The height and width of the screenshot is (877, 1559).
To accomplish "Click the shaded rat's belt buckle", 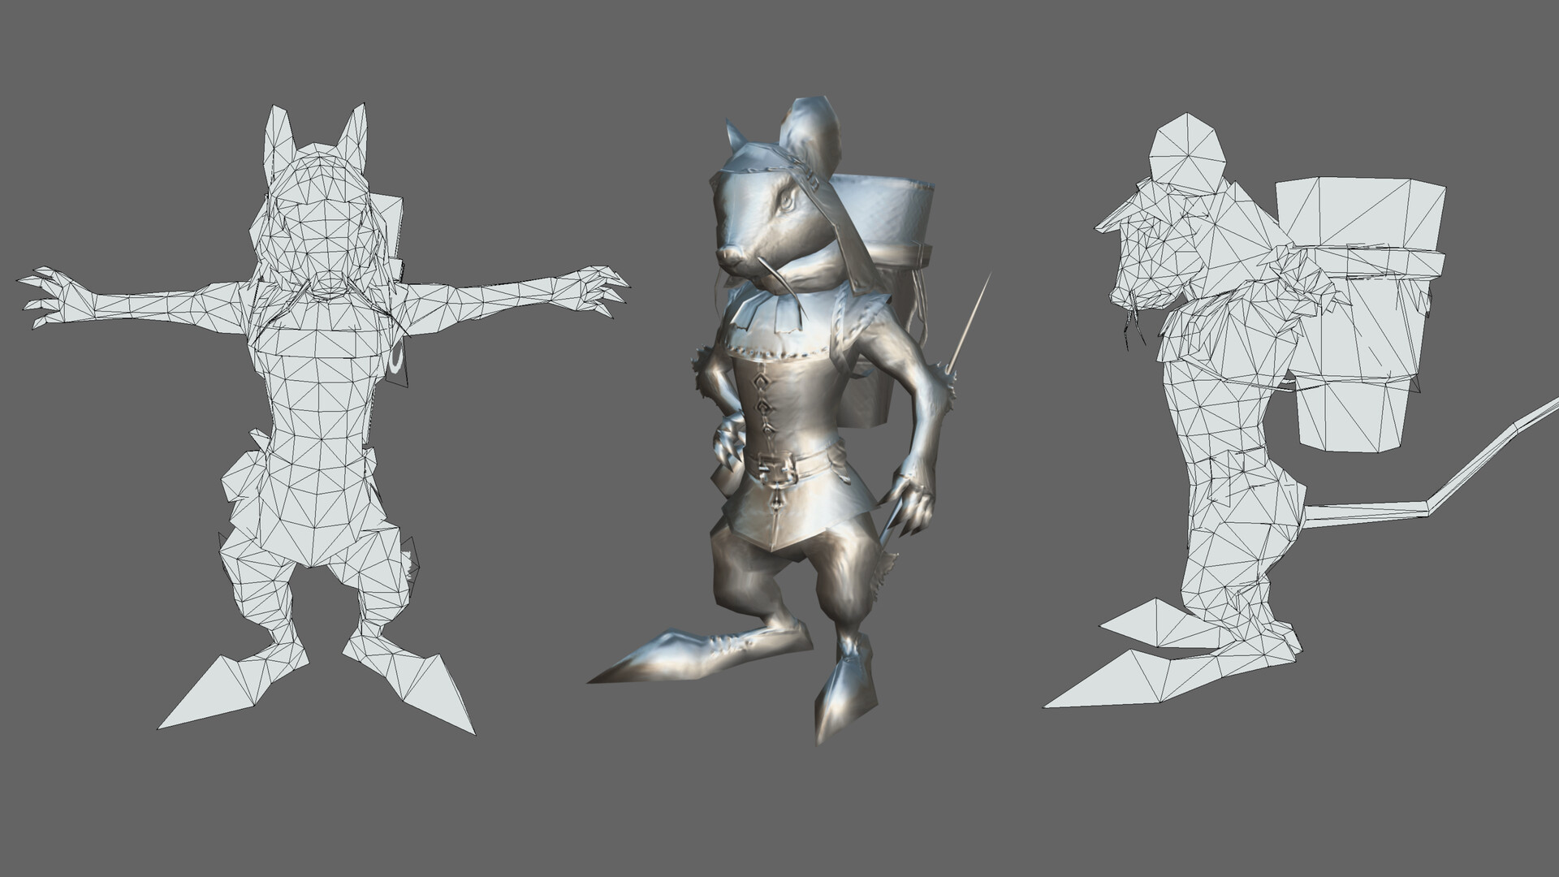I will pos(775,467).
